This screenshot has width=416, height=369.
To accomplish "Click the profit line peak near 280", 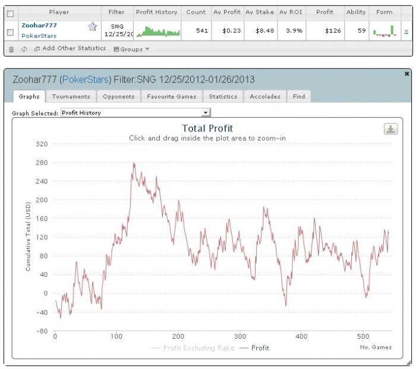I will coord(134,163).
